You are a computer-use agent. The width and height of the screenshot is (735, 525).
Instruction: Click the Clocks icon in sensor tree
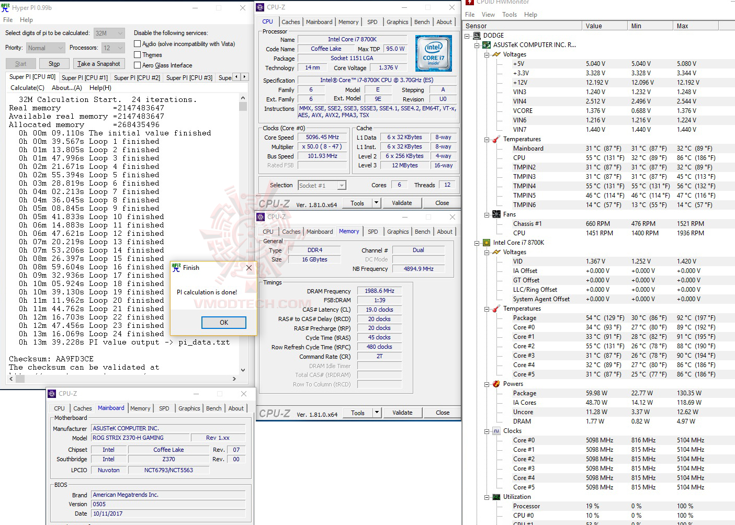click(496, 431)
